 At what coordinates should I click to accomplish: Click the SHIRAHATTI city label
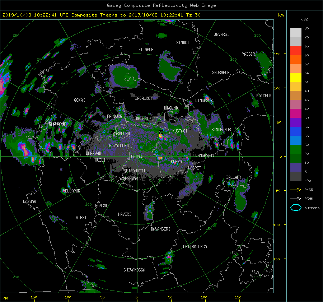135,171
